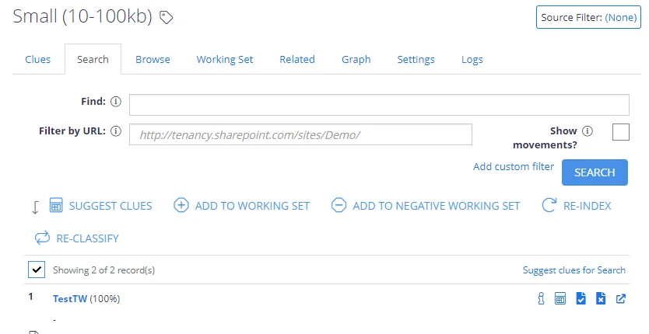
Task: Click RE-CLASSIFY label
Action: pyautogui.click(x=88, y=238)
